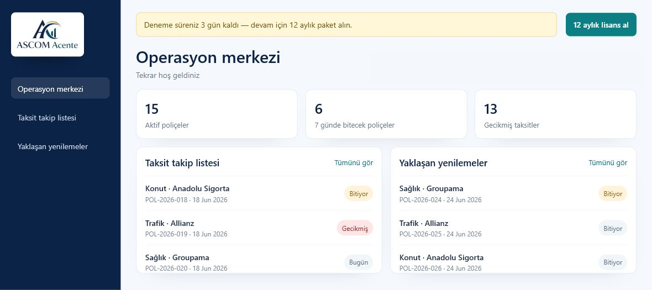Click the Gecikmiş status badge
Viewport: 652px width, 290px height.
(355, 228)
